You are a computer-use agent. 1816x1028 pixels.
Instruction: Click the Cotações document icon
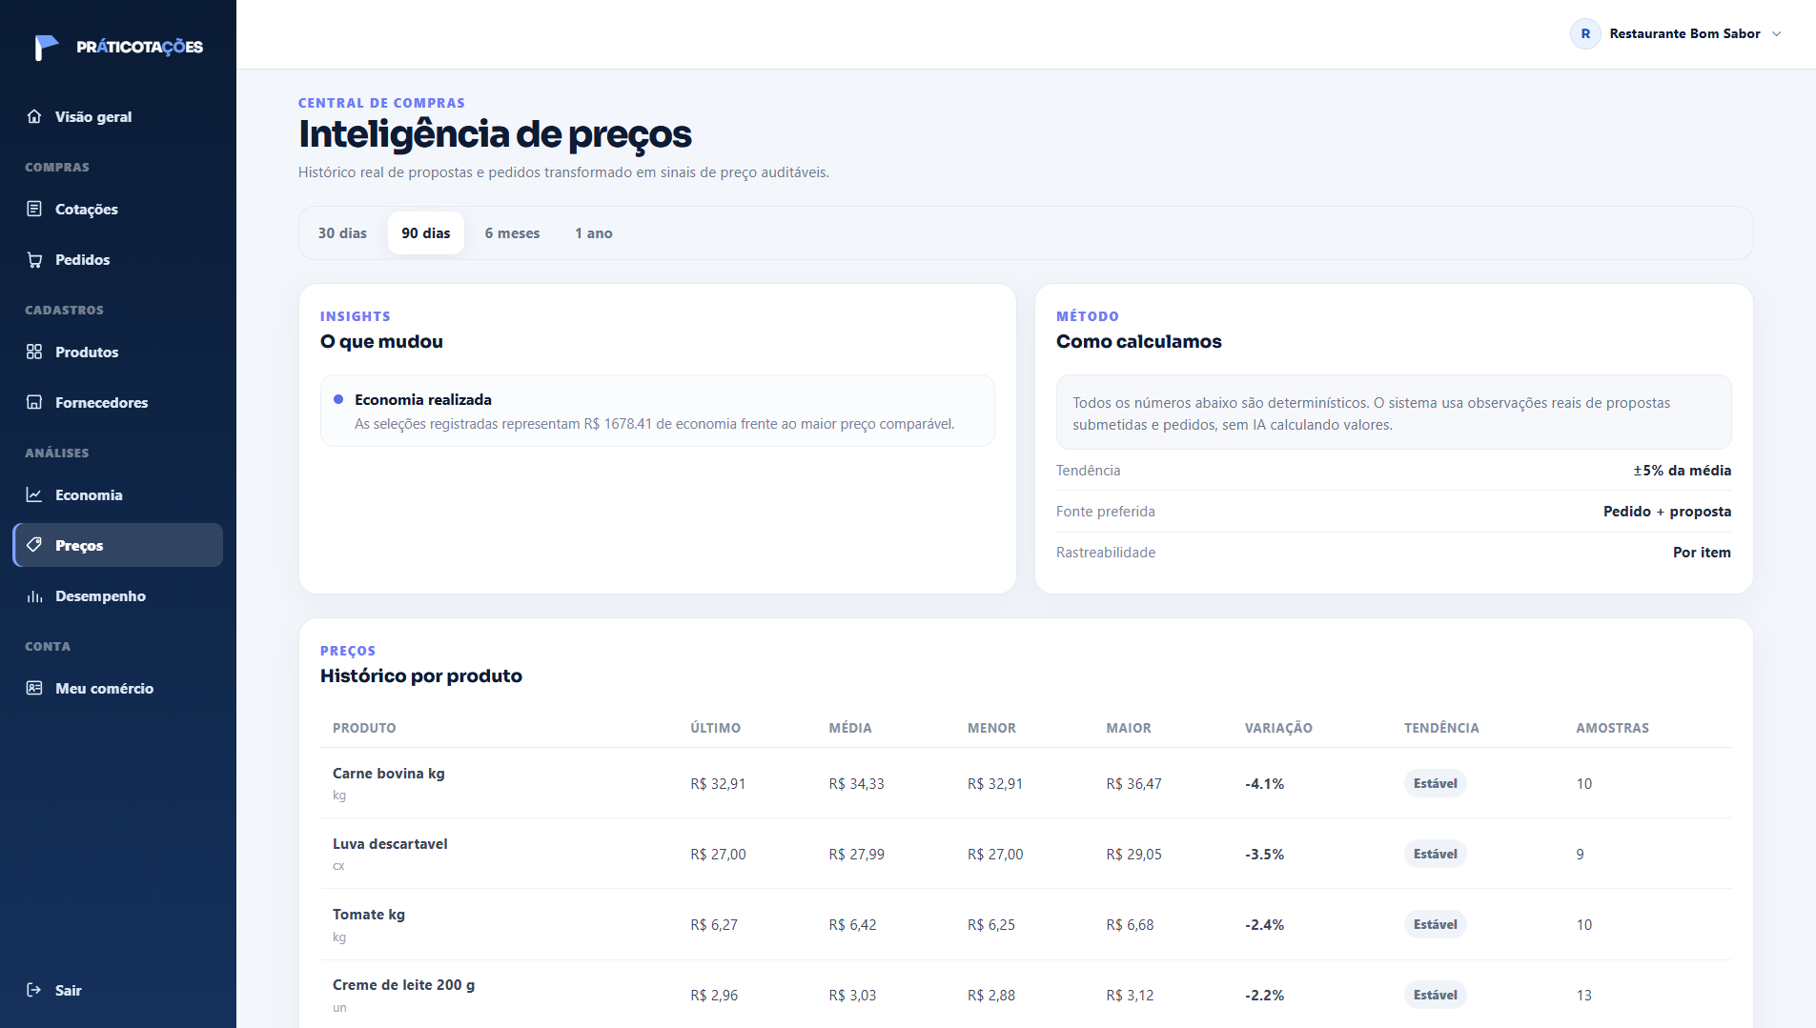tap(34, 209)
